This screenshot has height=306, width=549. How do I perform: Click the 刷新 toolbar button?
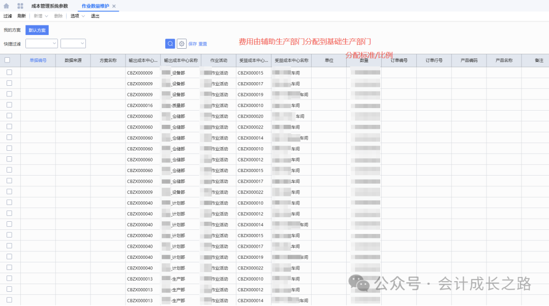click(21, 16)
